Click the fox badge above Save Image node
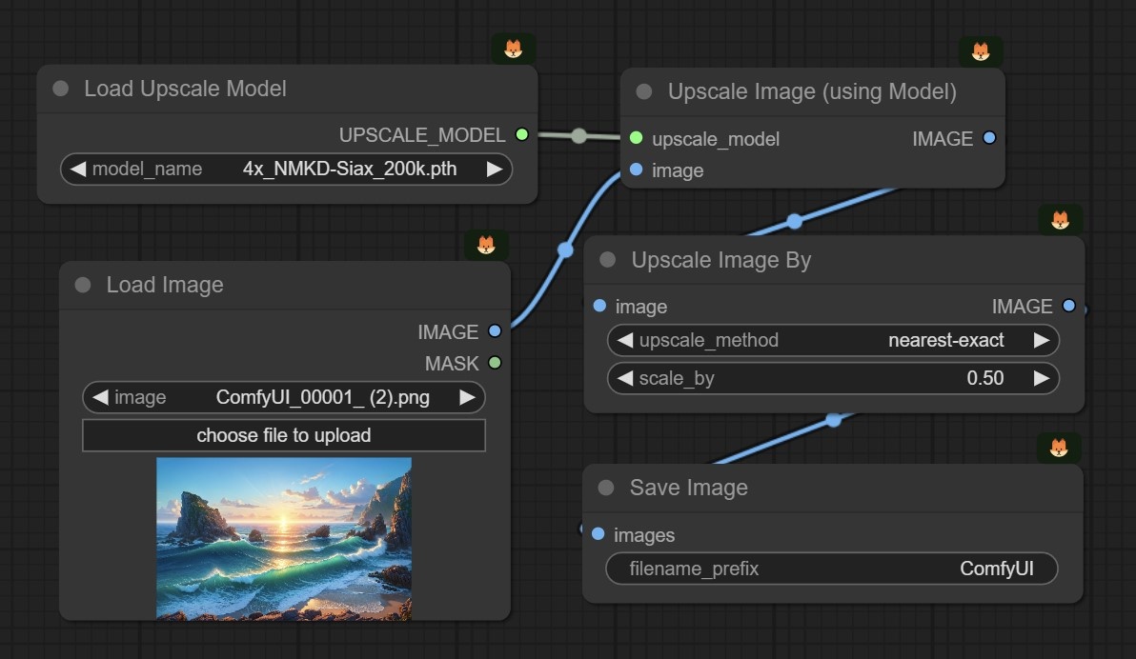Image resolution: width=1136 pixels, height=659 pixels. click(1059, 449)
